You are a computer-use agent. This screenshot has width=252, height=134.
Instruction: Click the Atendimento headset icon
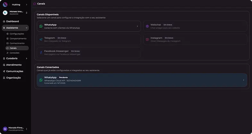point(4,65)
